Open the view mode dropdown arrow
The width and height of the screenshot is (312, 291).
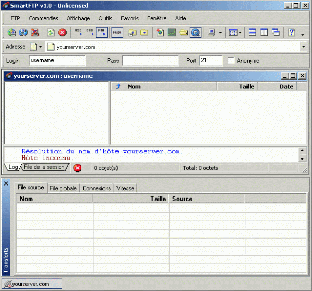click(240, 32)
